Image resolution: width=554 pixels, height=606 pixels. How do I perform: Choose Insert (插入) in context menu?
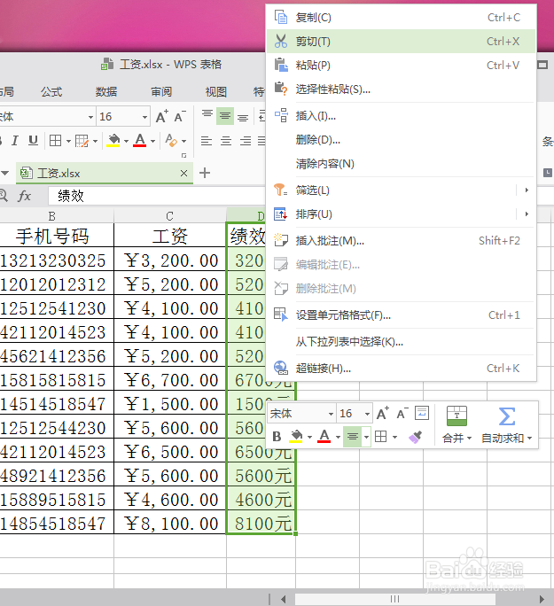(x=401, y=115)
